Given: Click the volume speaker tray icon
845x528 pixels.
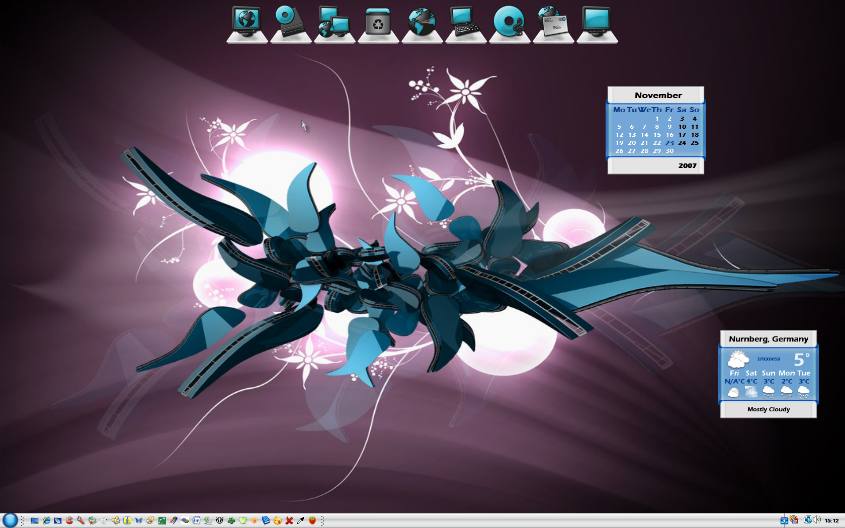Looking at the screenshot, I should (x=817, y=519).
